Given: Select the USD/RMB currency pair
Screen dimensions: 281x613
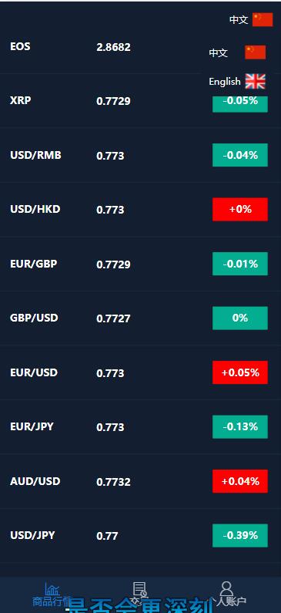Looking at the screenshot, I should 36,155.
